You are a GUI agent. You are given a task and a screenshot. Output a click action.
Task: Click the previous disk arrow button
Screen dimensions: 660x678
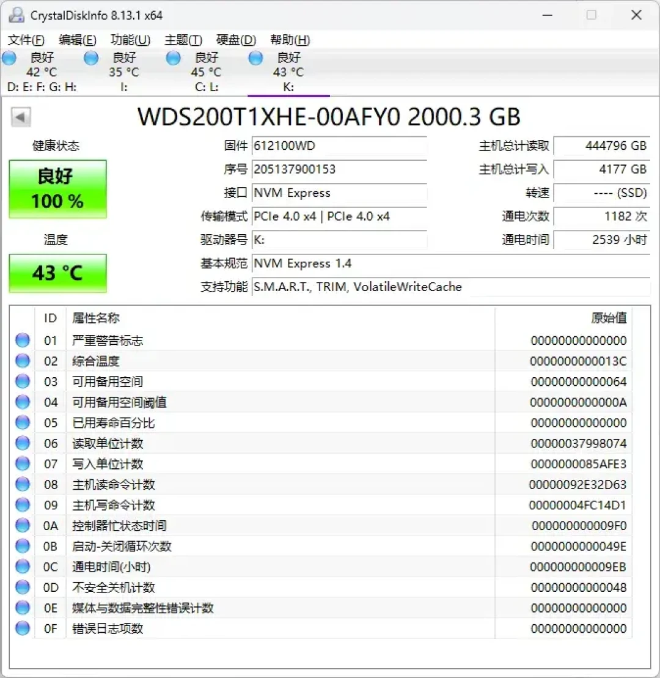point(21,117)
